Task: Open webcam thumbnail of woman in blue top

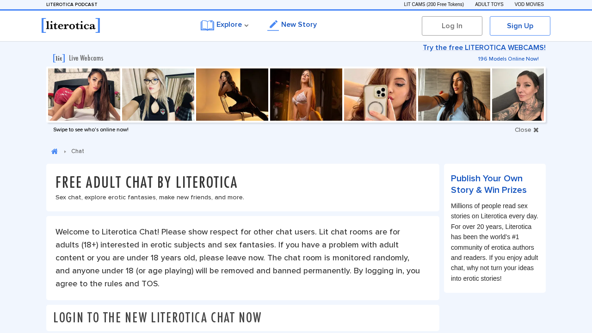Action: (x=454, y=95)
